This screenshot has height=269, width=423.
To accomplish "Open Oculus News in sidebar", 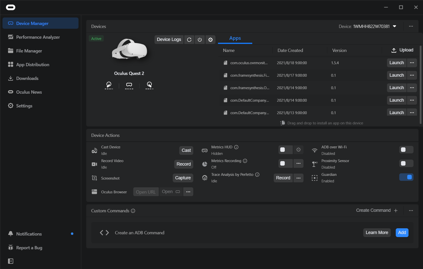I will tap(40, 92).
